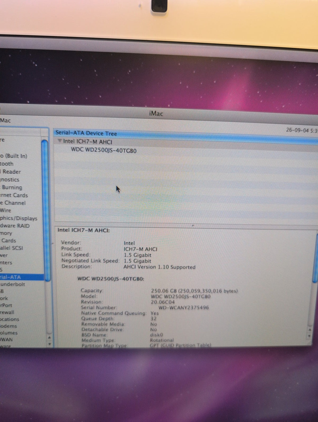Select Parallel SCSI in the sidebar
Viewport: 318px width, 422px height.
[11, 248]
